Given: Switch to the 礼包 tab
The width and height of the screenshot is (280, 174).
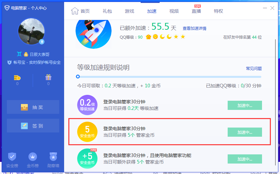Looking at the screenshot, I should click(107, 11).
